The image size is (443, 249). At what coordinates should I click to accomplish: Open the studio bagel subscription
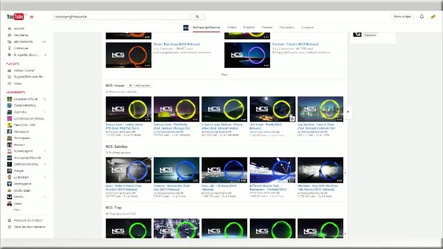click(22, 190)
